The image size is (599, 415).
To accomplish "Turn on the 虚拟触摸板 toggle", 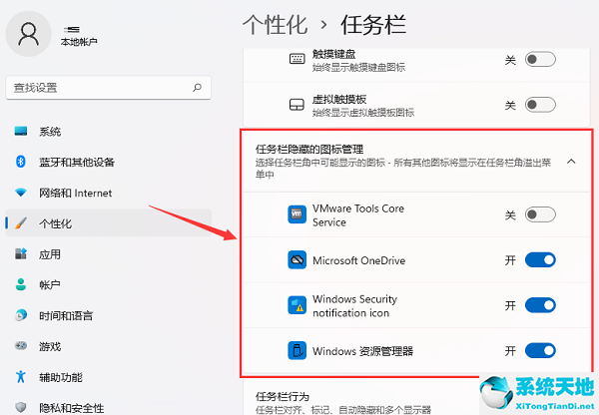I will pyautogui.click(x=540, y=105).
